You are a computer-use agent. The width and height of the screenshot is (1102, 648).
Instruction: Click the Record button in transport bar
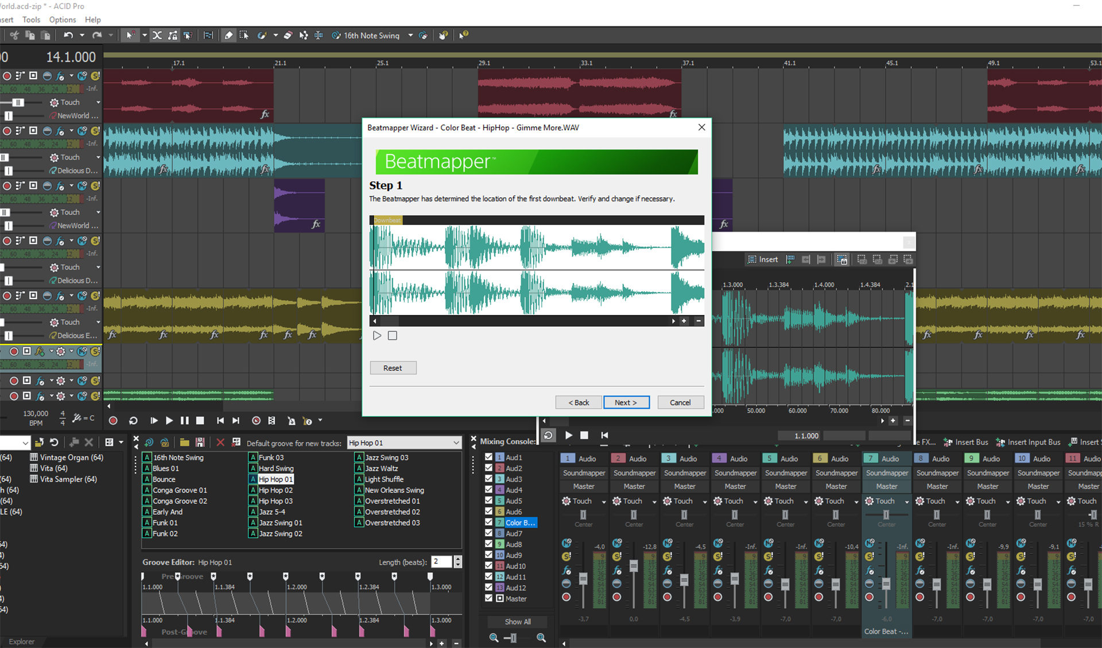click(x=113, y=420)
